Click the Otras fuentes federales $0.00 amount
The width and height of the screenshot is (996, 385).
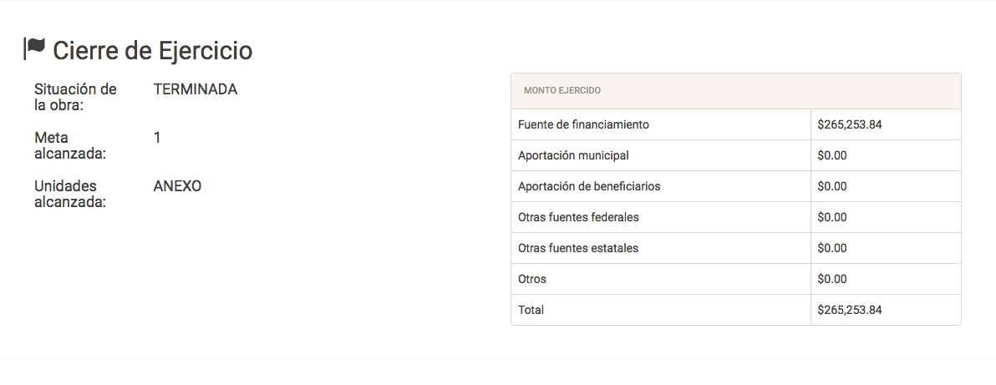pos(832,217)
